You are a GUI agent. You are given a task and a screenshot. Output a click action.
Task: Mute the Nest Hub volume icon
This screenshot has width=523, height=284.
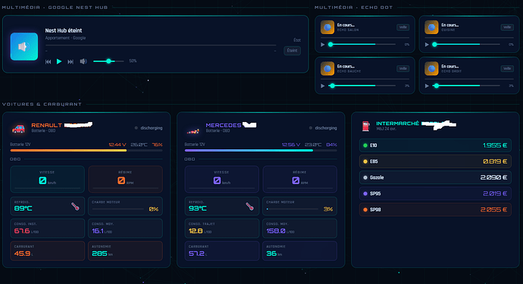coord(83,61)
